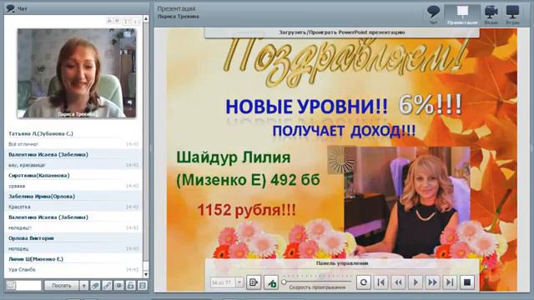Click the fast-forward next slide button
Screen dimensions: 534x300
[432, 282]
